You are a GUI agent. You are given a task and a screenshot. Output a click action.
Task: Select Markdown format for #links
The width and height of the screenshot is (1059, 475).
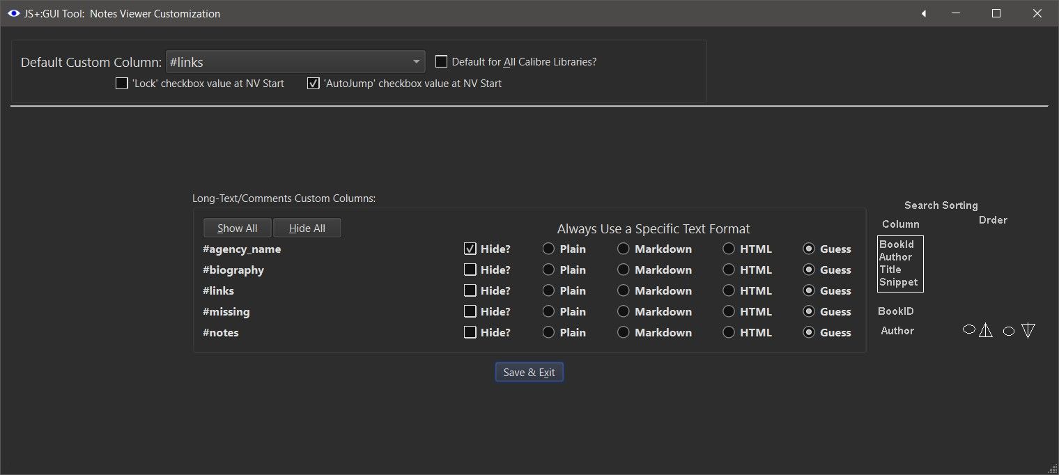(x=623, y=290)
